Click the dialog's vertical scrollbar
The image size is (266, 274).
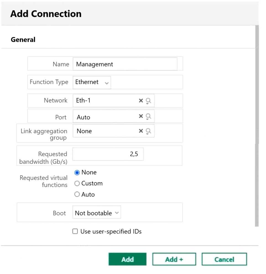[257, 126]
